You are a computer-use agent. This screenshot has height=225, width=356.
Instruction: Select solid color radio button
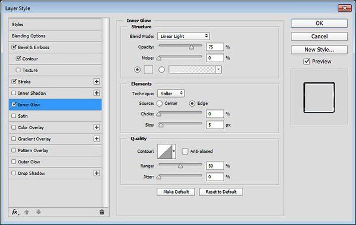[138, 69]
